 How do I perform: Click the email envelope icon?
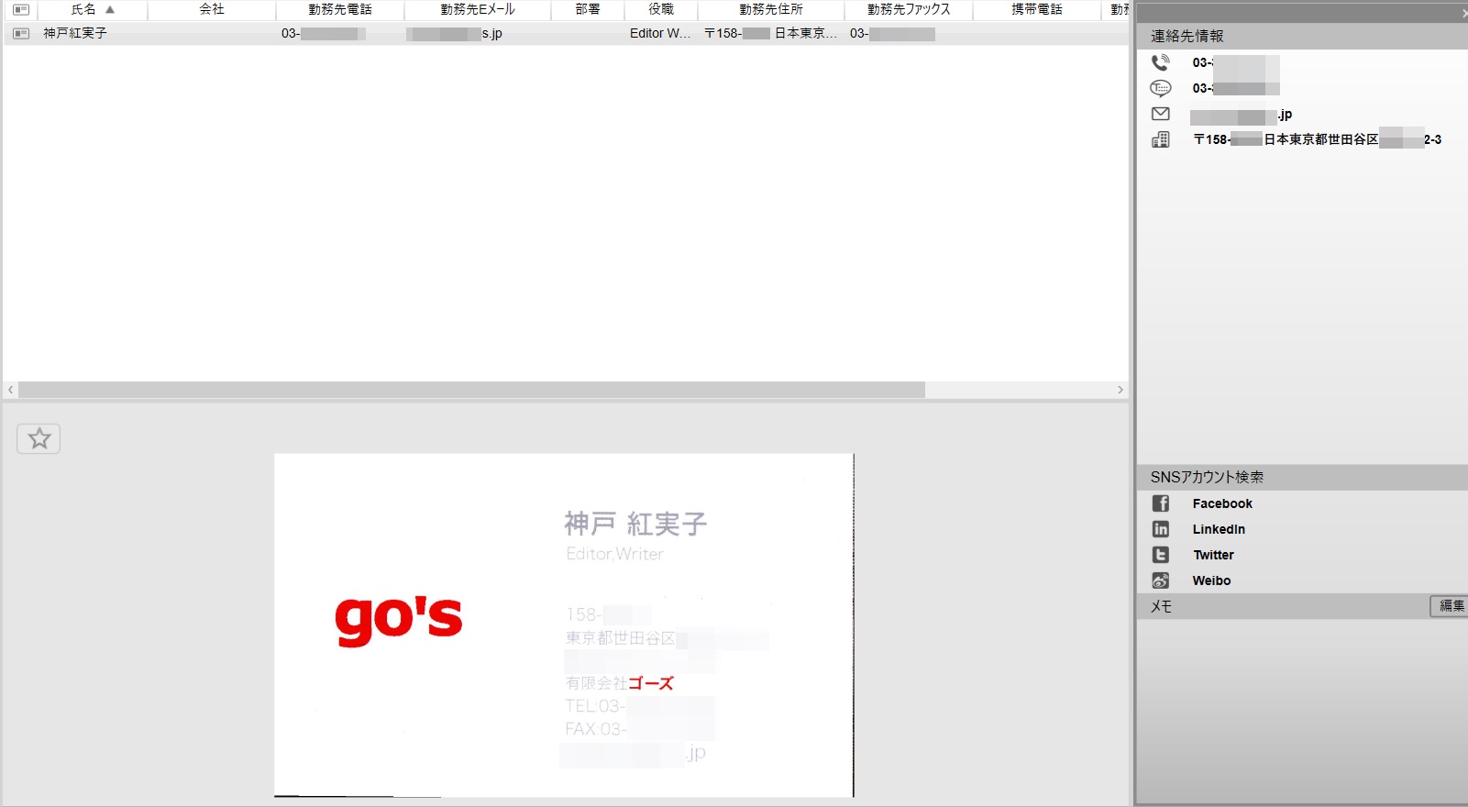tap(1160, 114)
